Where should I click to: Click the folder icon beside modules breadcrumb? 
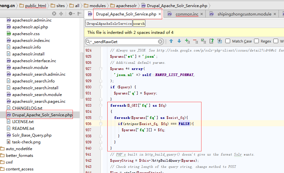[x=86, y=5]
